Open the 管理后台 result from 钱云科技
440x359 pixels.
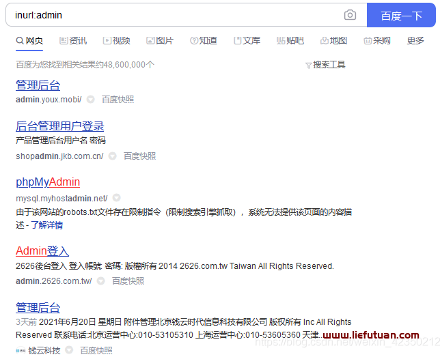point(38,308)
